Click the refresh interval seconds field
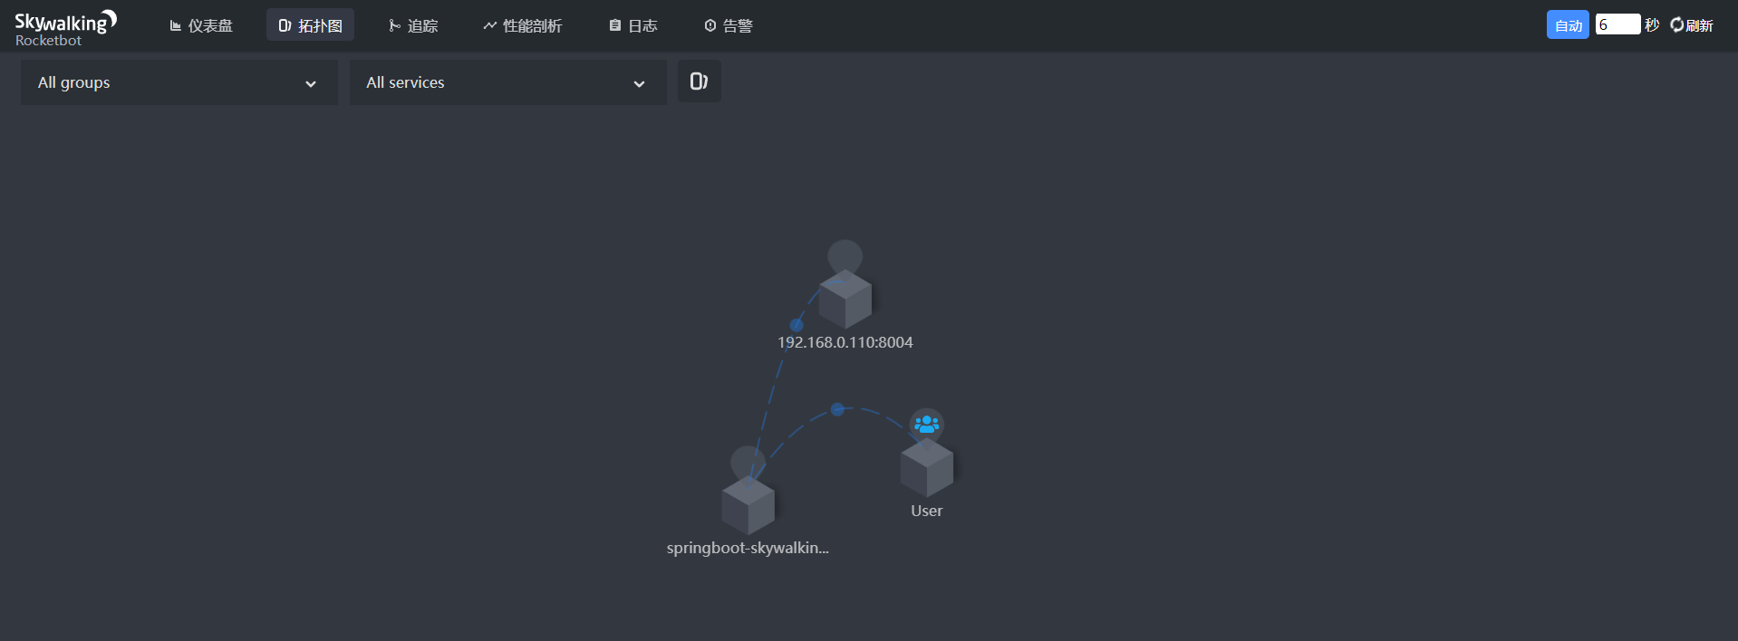The width and height of the screenshot is (1738, 641). (1617, 24)
